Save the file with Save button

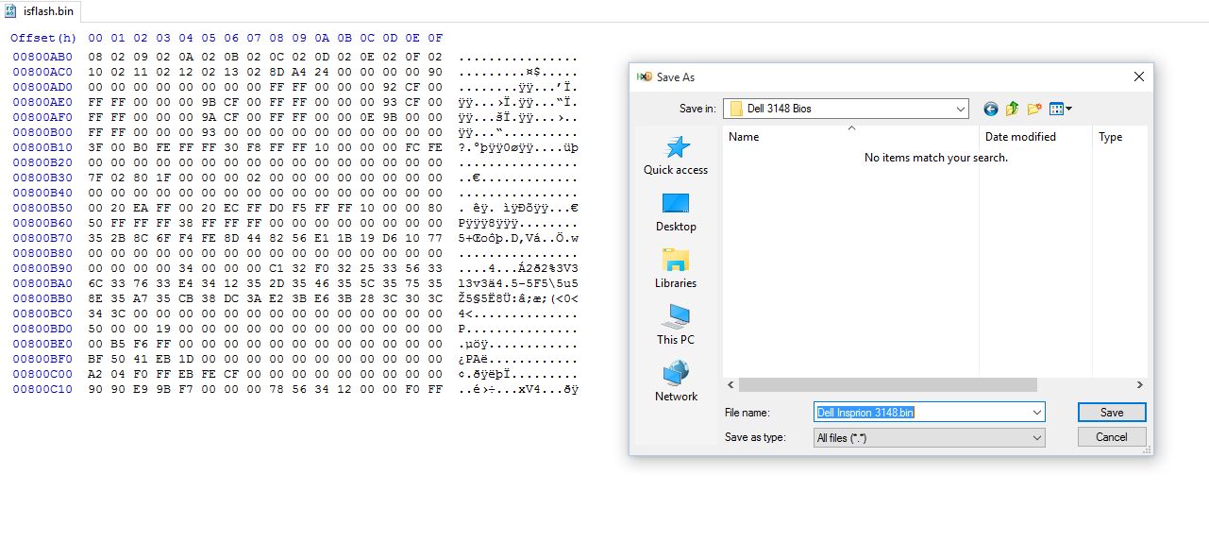(1112, 413)
